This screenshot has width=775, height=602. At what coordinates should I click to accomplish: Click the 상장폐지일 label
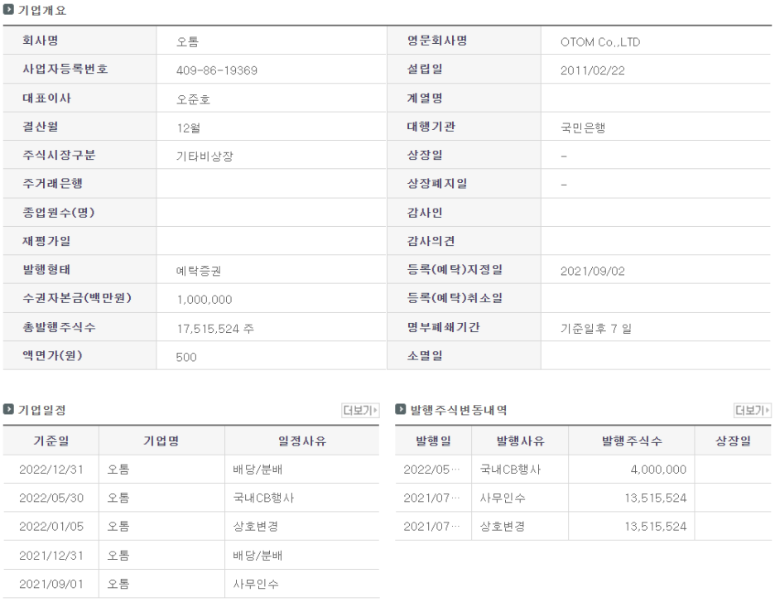click(x=437, y=184)
